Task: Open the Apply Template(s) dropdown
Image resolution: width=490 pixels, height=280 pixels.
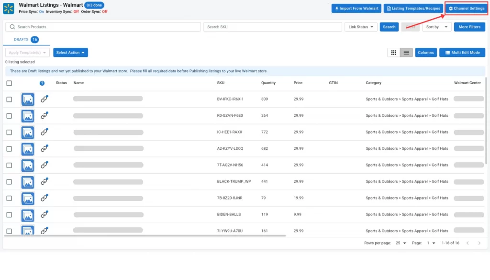Action: click(x=27, y=53)
